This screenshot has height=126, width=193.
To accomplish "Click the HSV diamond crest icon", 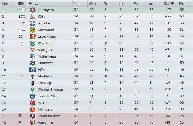I will pos(33,70).
